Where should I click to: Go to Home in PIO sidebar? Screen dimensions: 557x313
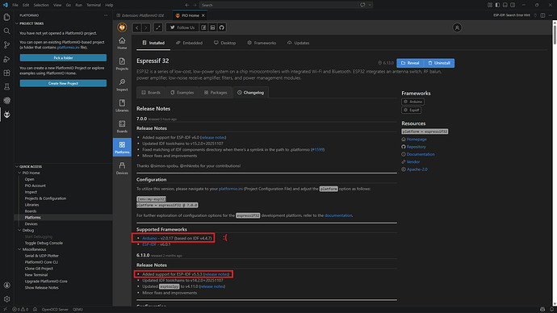(x=122, y=43)
